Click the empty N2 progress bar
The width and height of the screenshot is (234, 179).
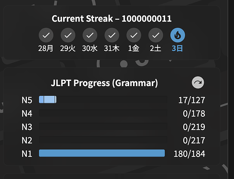click(x=103, y=140)
